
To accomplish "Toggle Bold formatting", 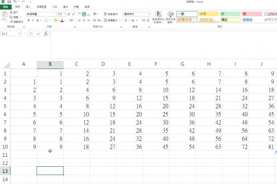I will pyautogui.click(x=29, y=20).
